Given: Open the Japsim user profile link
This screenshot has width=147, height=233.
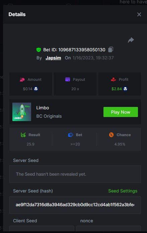Looking at the screenshot, I should pos(53,58).
